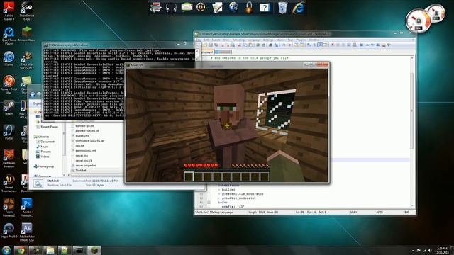Open Macro menu in Notepad++

(280, 40)
